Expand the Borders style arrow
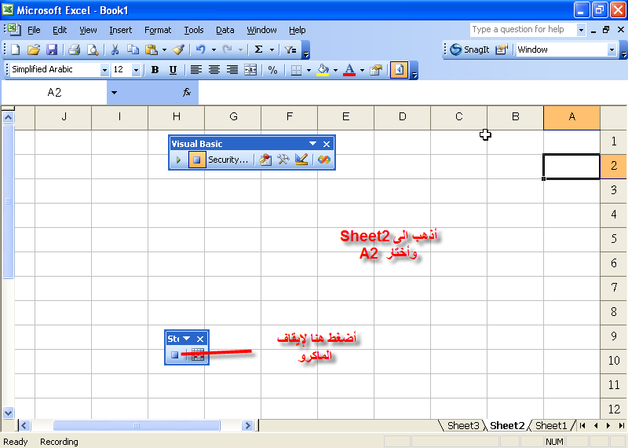The image size is (628, 448). tap(309, 70)
